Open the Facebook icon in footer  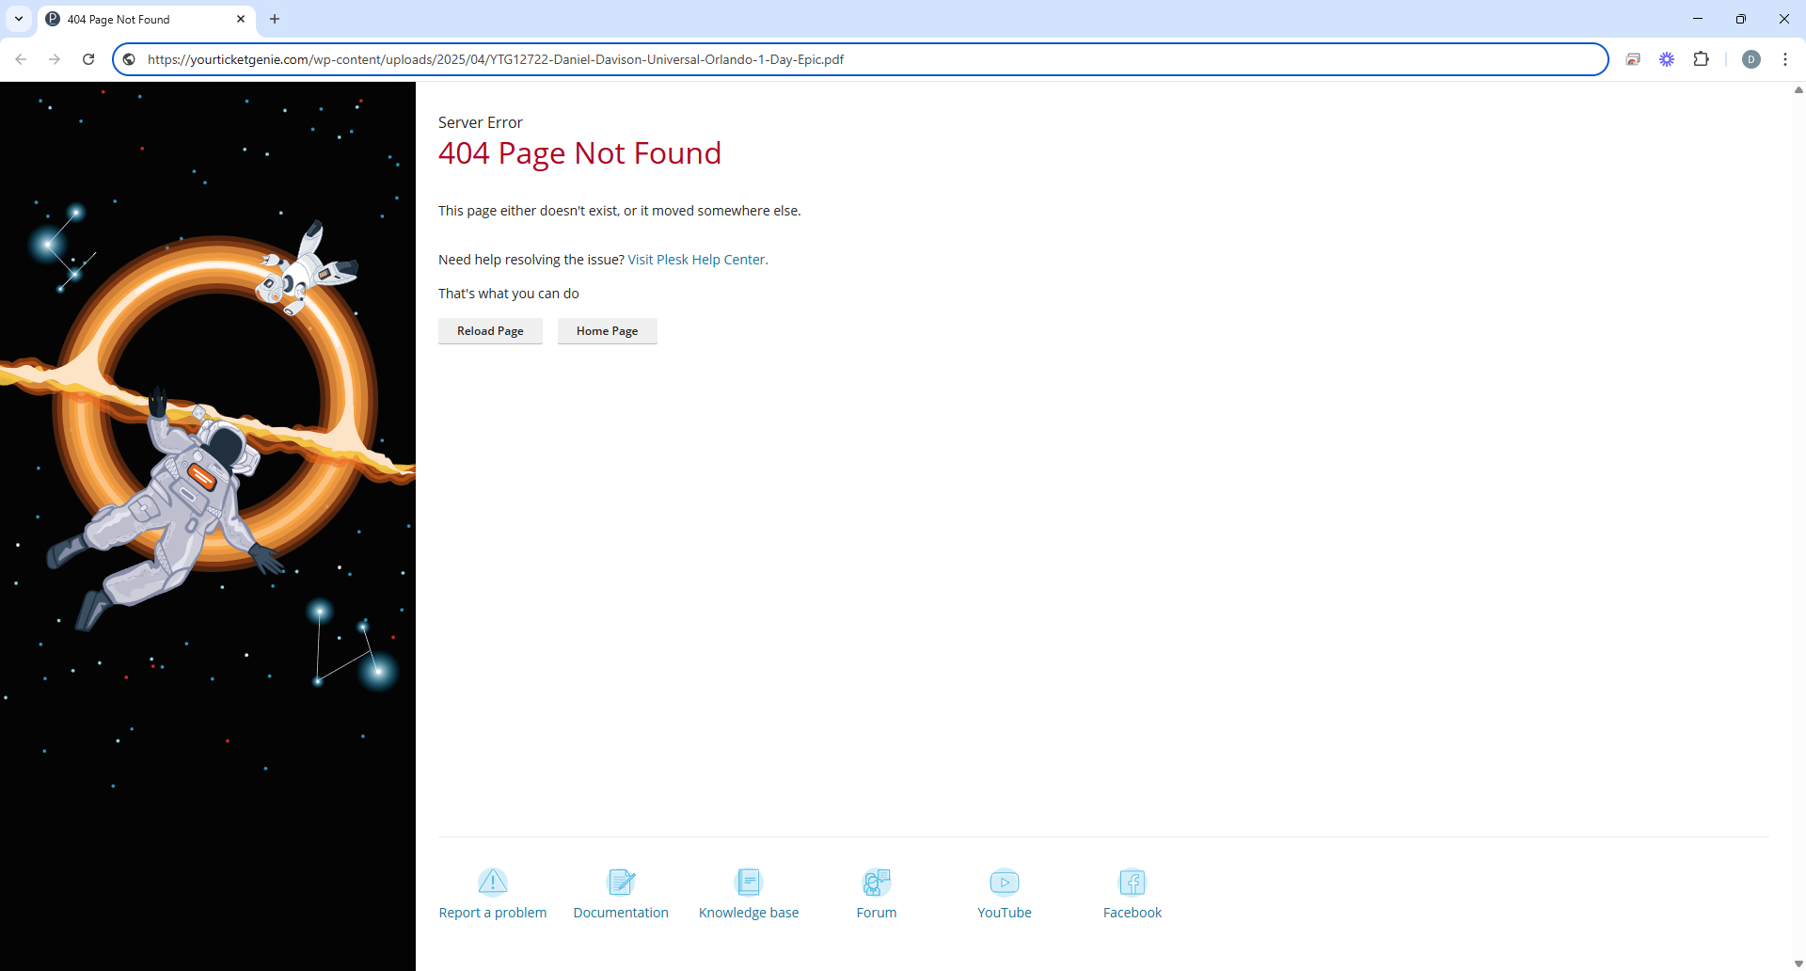click(1133, 882)
